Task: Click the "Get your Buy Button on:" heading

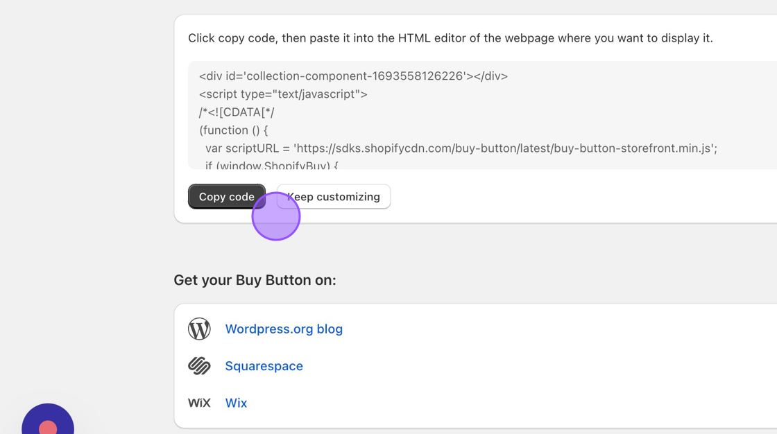Action: [255, 280]
